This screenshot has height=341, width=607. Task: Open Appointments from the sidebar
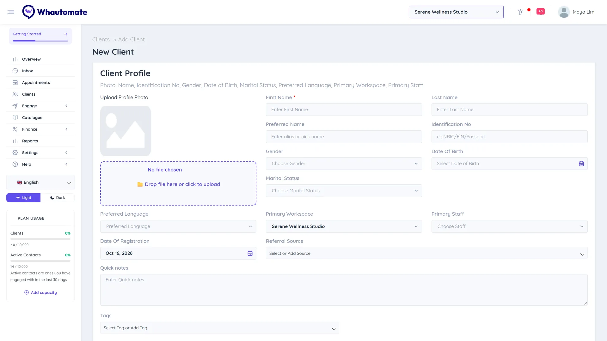click(40, 83)
